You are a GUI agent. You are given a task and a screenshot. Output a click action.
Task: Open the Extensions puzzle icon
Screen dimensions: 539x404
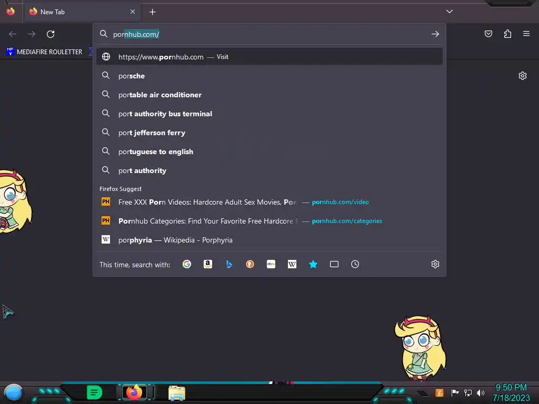507,34
